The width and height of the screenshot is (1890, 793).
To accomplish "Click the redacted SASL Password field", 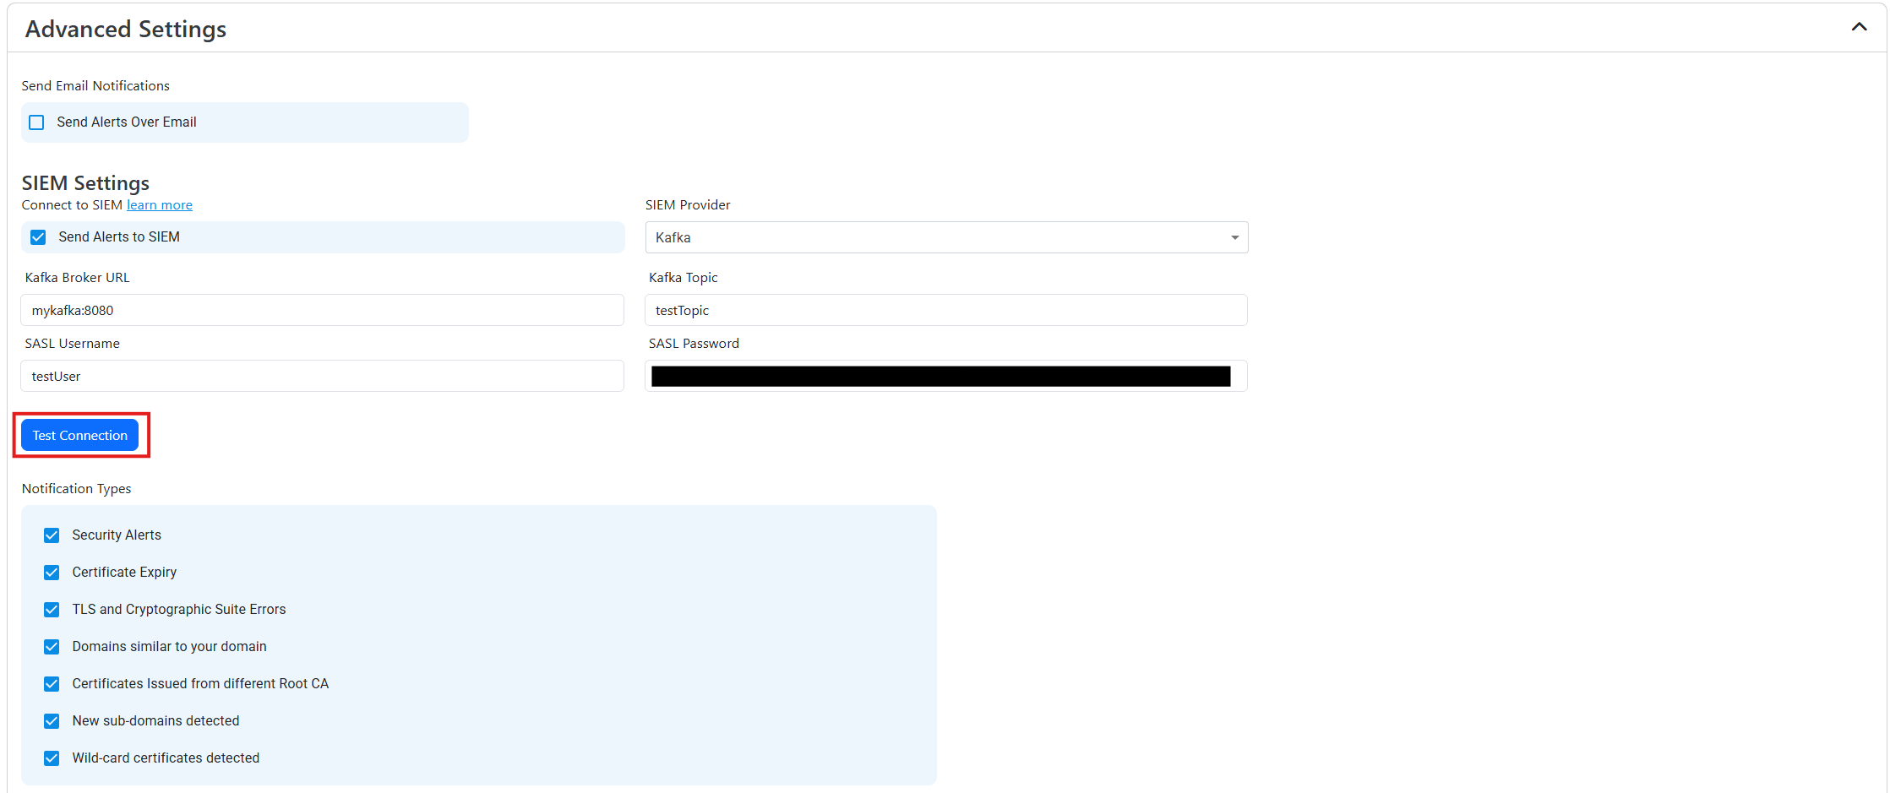I will coord(946,376).
